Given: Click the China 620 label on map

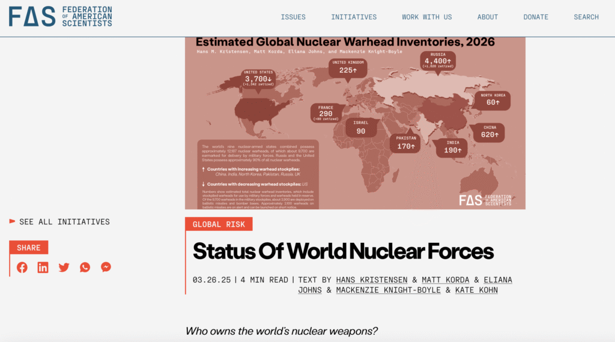Looking at the screenshot, I should (x=489, y=132).
